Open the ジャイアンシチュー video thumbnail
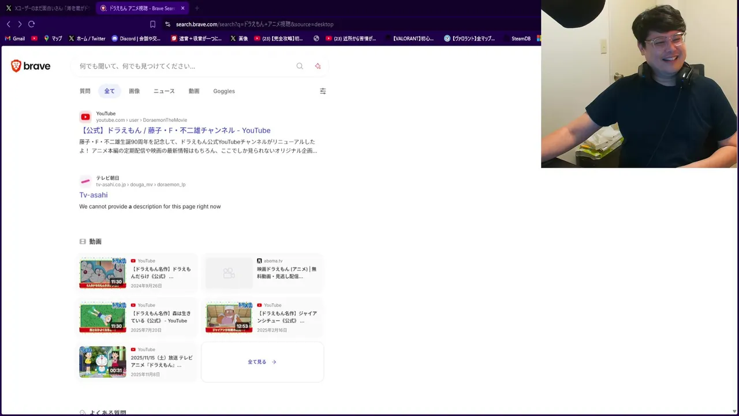 click(229, 317)
